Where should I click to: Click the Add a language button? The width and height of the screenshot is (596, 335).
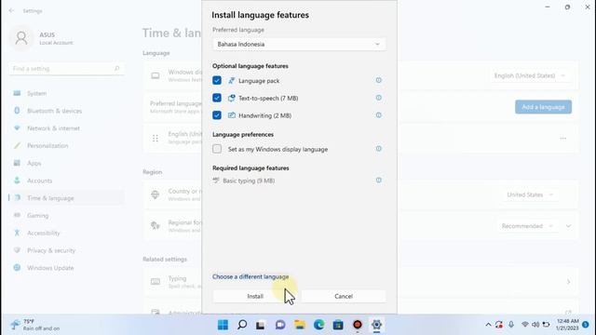(x=543, y=107)
